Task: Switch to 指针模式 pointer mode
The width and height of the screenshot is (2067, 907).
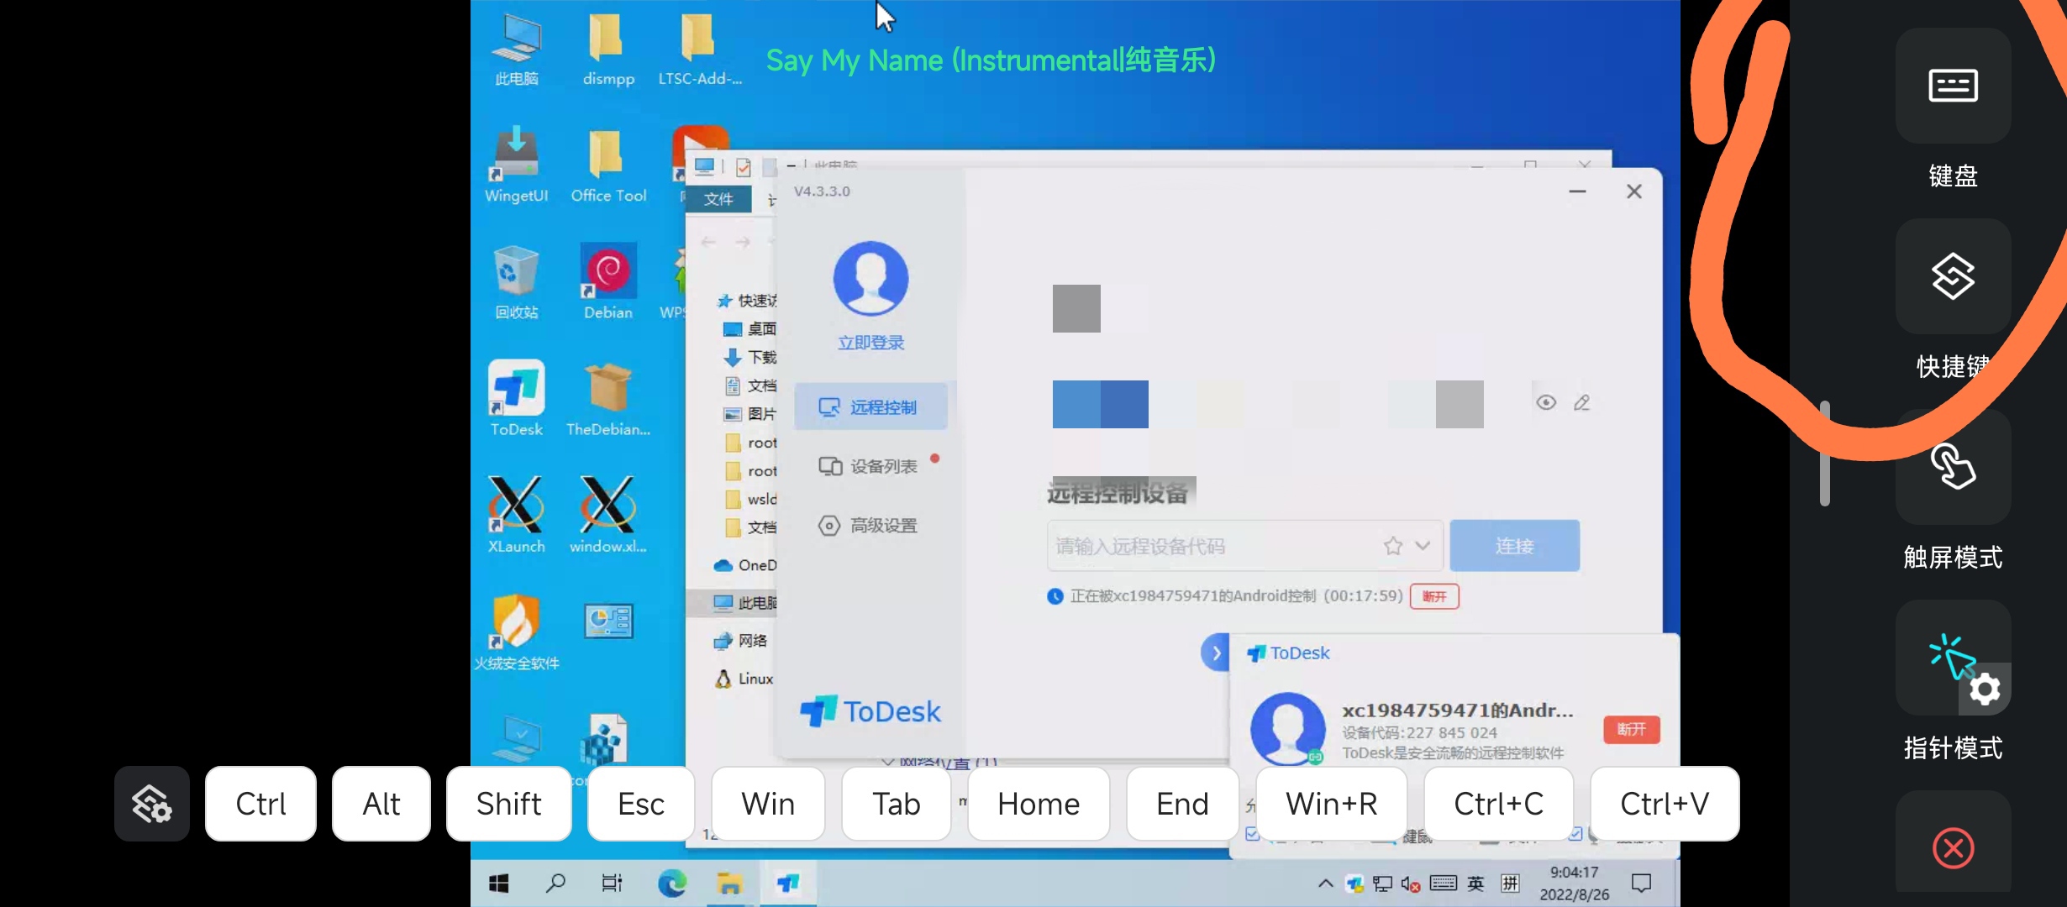Action: 1953,658
